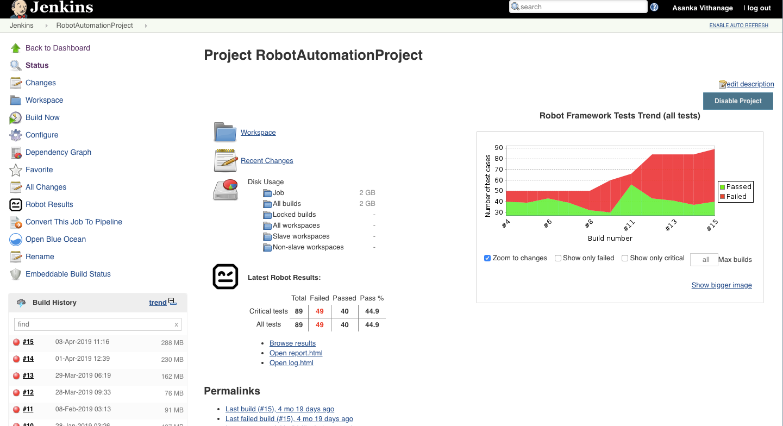Click the green Passed legend swatch
This screenshot has width=783, height=426.
click(x=723, y=187)
